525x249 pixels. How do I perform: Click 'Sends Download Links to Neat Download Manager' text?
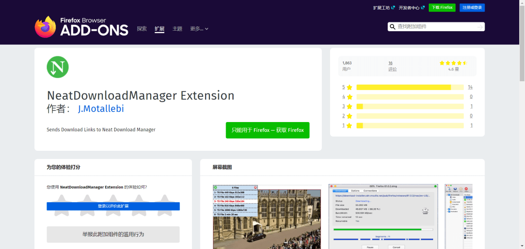101,129
